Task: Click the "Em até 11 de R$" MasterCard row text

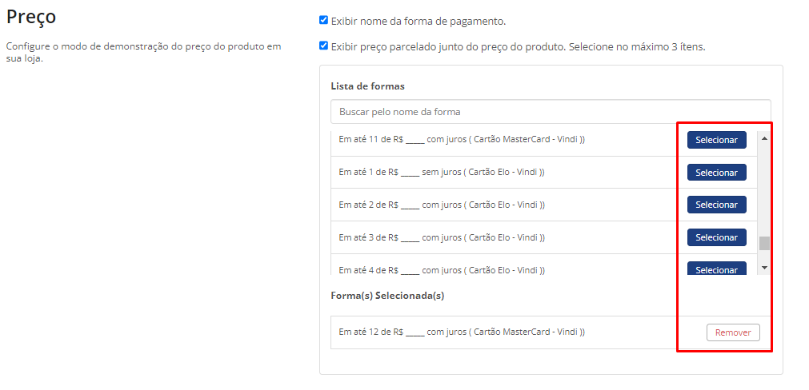Action: (461, 140)
